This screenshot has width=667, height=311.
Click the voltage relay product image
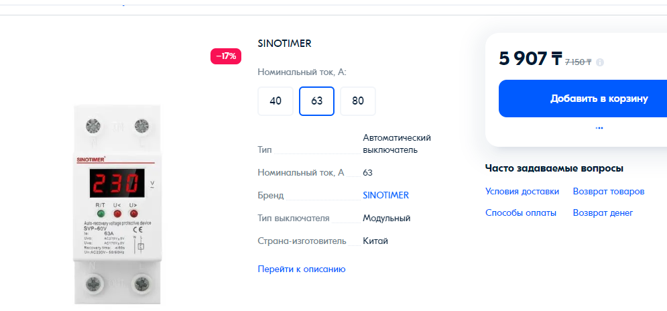click(117, 204)
